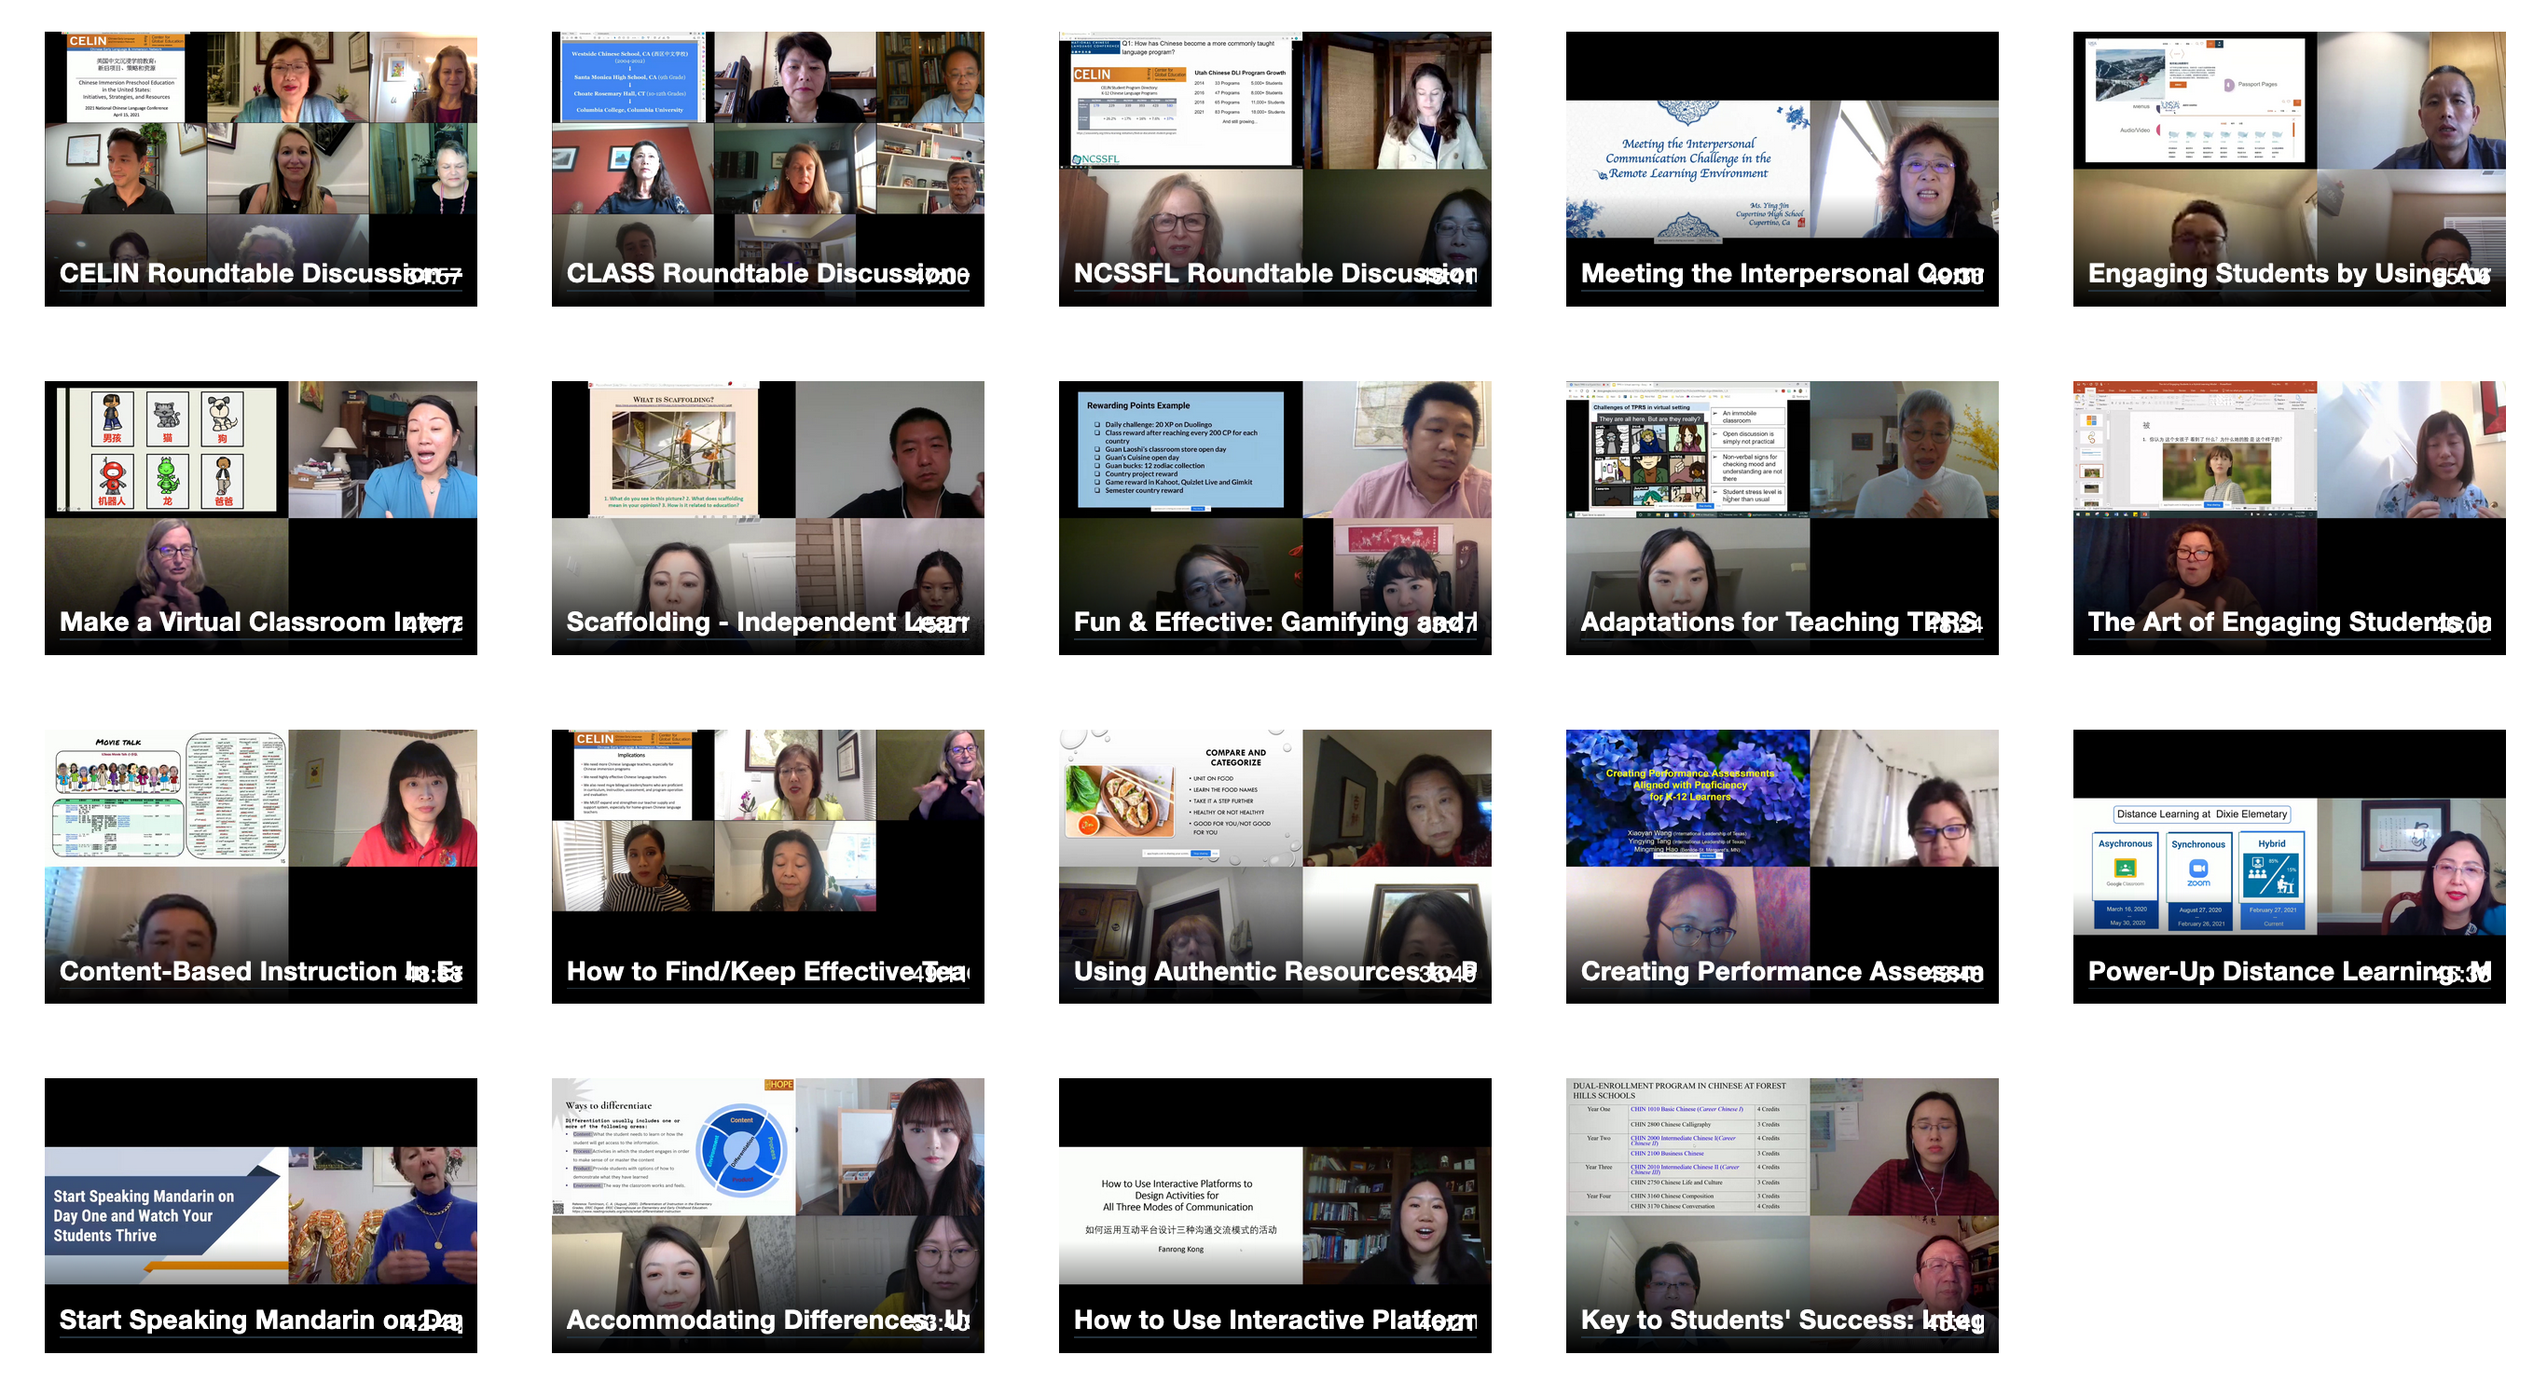Play Scaffolding - Independent Learning video

(x=767, y=517)
